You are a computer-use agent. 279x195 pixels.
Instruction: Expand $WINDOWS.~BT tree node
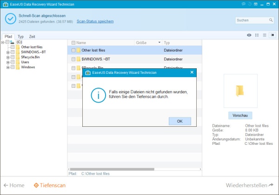tap(8, 52)
